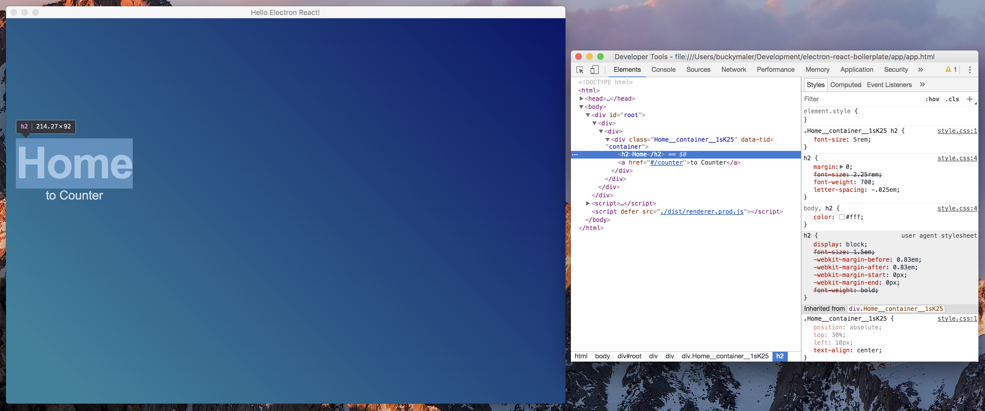Click the letter-spacing -.025em declaration
This screenshot has height=411, width=985.
point(857,190)
